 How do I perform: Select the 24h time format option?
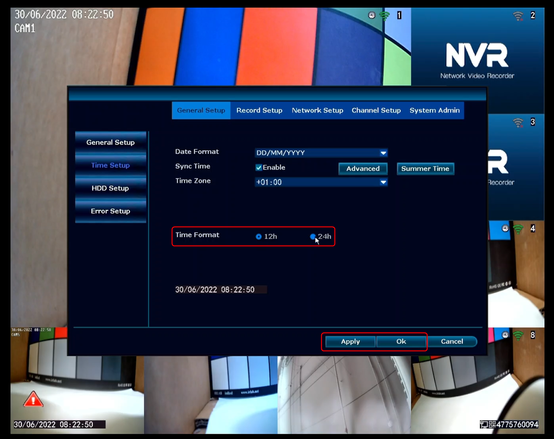(313, 237)
